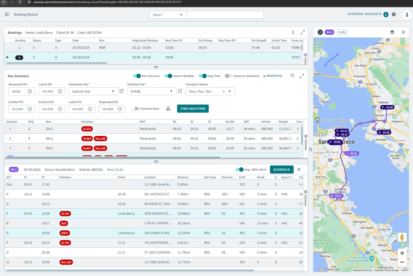Expand the Run Solutions panel to fullscreen
Image resolution: width=413 pixels, height=276 pixels.
click(302, 76)
